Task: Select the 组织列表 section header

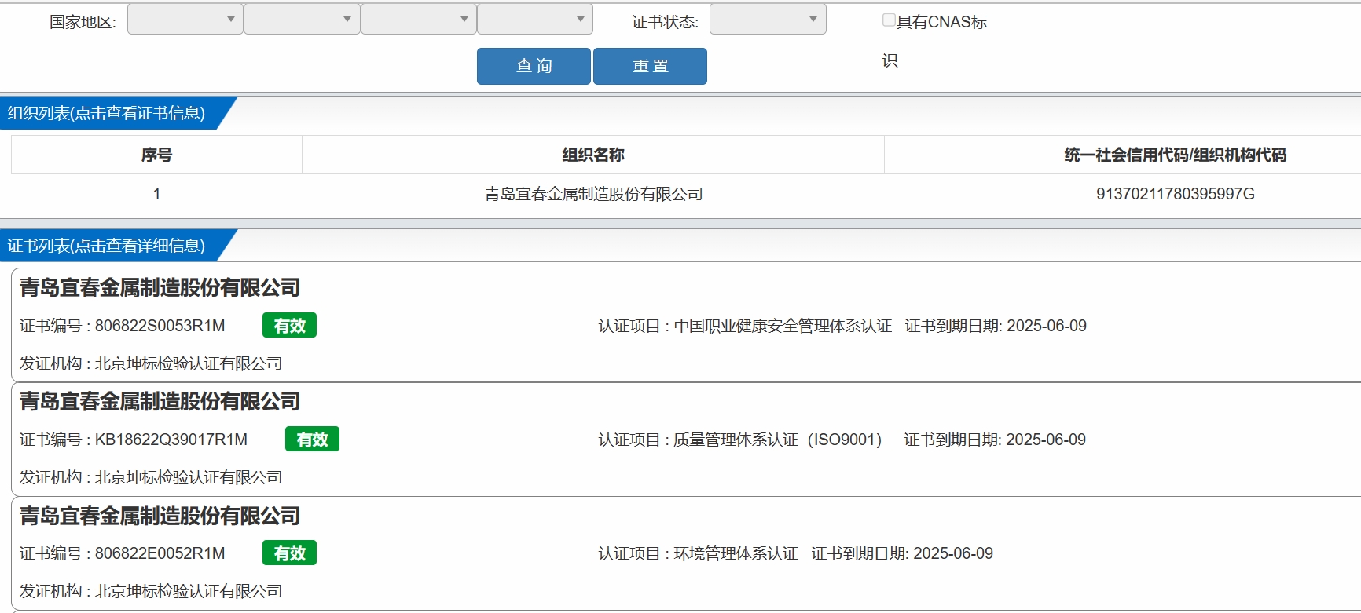Action: [107, 113]
